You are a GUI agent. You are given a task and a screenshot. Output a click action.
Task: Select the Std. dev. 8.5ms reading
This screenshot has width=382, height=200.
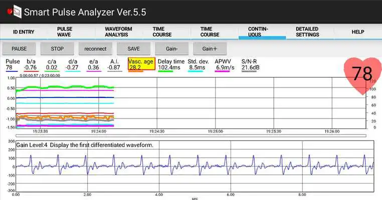(198, 64)
